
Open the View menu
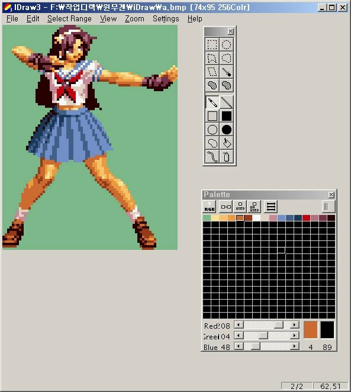click(108, 19)
